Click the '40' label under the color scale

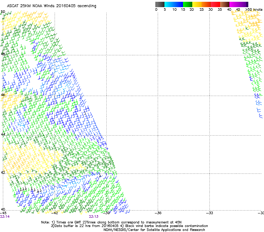229,10
